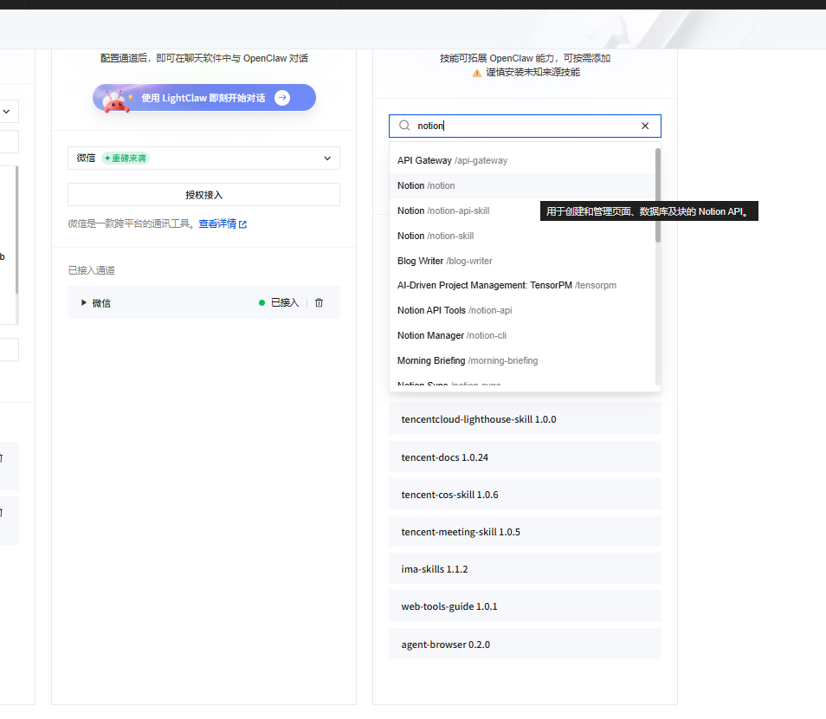Click the 授权接入 button

coord(203,195)
